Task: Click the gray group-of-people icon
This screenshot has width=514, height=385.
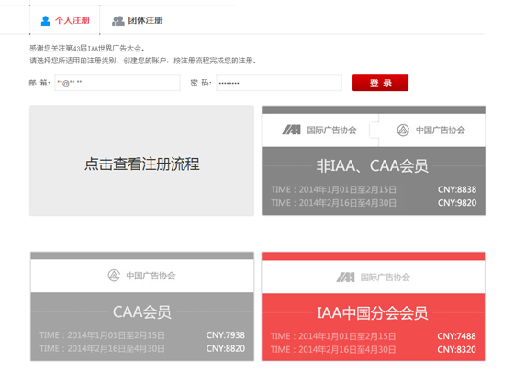Action: [x=118, y=21]
